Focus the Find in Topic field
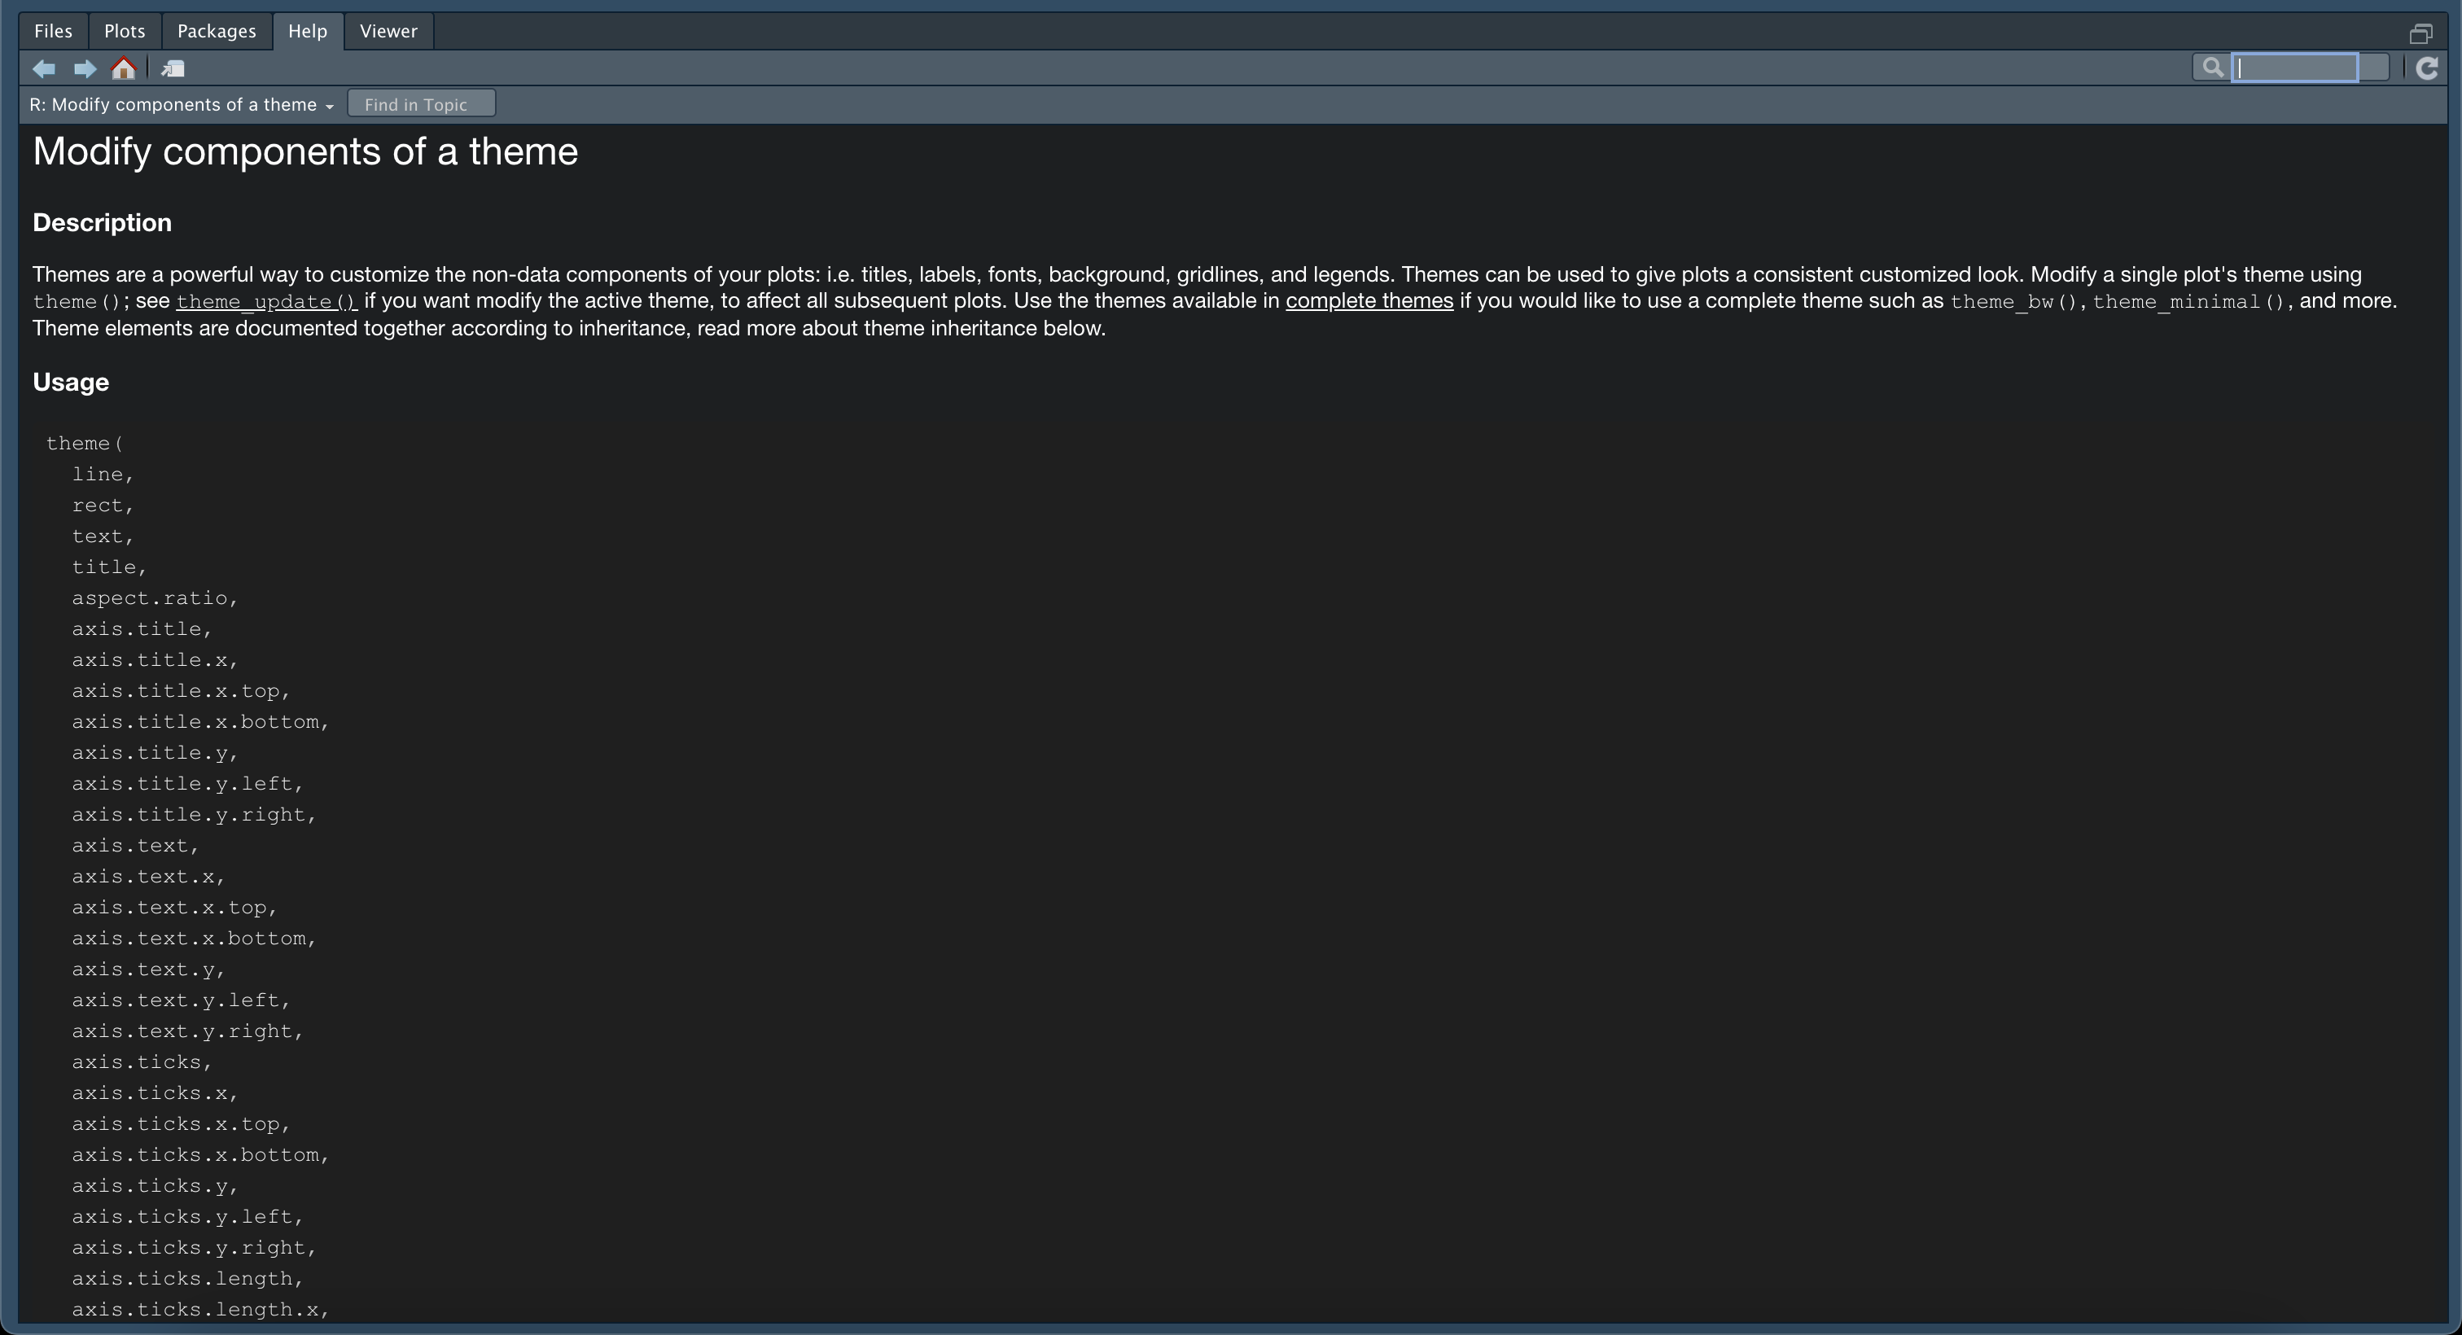 point(422,104)
